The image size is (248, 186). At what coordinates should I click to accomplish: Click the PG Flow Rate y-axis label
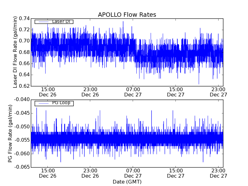pos(11,133)
